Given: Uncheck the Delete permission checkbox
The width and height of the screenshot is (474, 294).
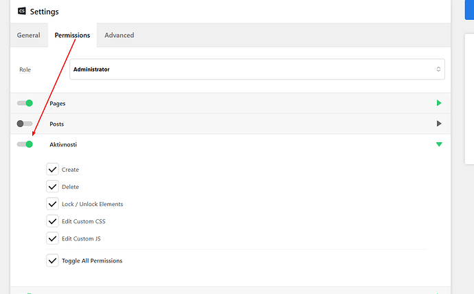Looking at the screenshot, I should [52, 187].
